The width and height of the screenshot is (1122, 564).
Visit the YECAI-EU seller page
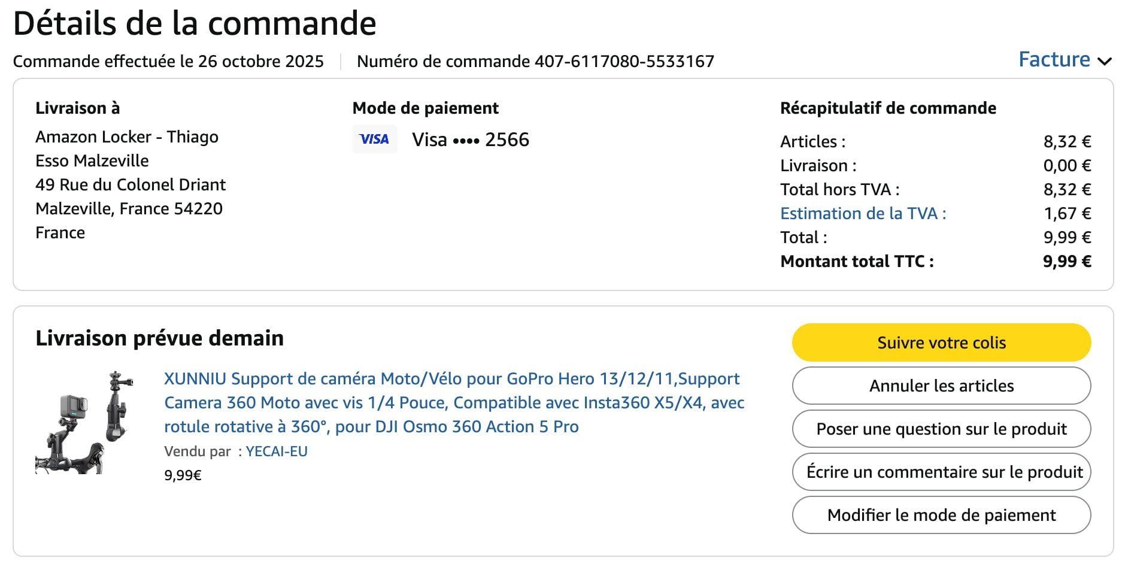pos(277,451)
